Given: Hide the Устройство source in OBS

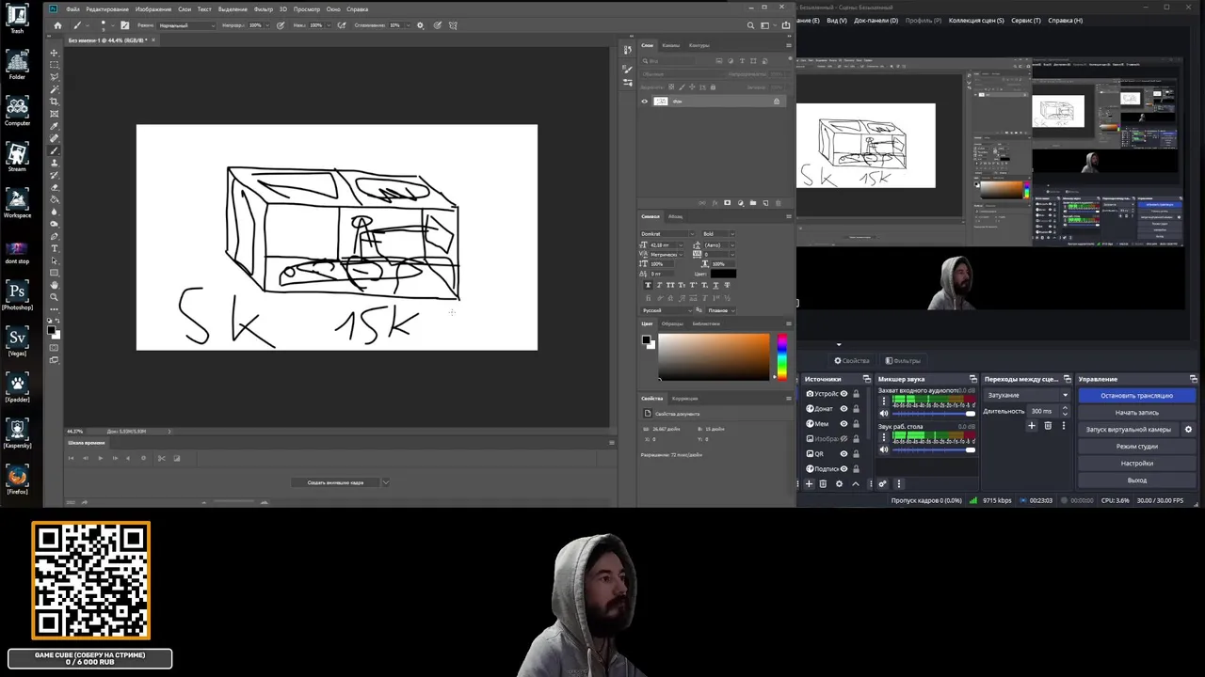Looking at the screenshot, I should [x=843, y=394].
